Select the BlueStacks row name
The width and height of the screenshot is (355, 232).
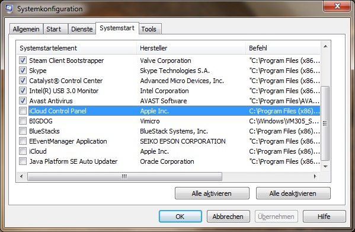pos(44,131)
